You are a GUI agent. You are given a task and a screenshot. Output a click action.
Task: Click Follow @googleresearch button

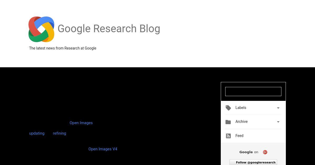pyautogui.click(x=253, y=162)
